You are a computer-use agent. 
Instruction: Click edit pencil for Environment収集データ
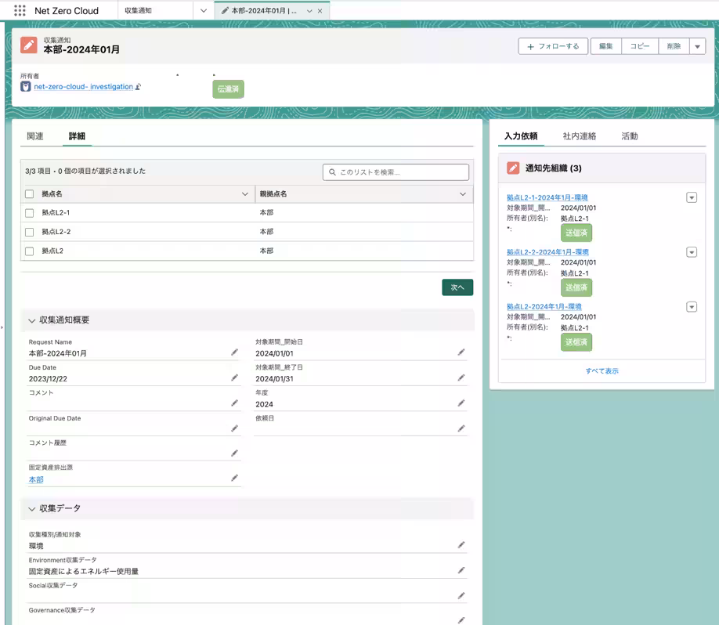[x=461, y=570]
